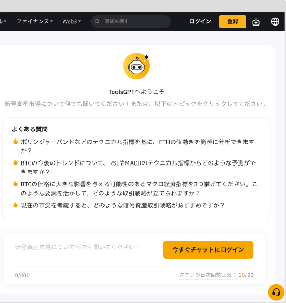This screenshot has height=303, width=286.
Task: Click the search magnifier icon
Action: pos(97,21)
